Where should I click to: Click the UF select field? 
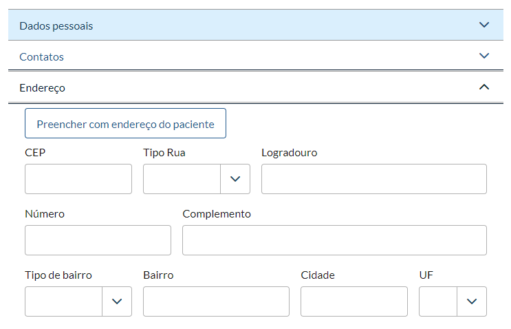pos(438,301)
